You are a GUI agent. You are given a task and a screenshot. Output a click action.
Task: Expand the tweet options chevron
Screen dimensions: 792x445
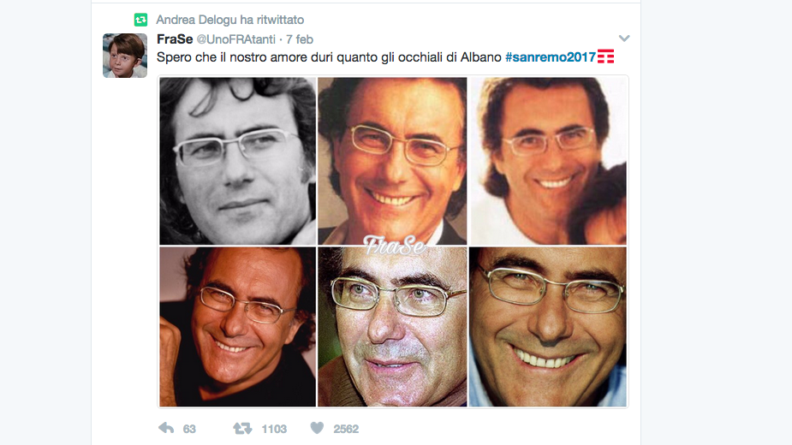(624, 39)
